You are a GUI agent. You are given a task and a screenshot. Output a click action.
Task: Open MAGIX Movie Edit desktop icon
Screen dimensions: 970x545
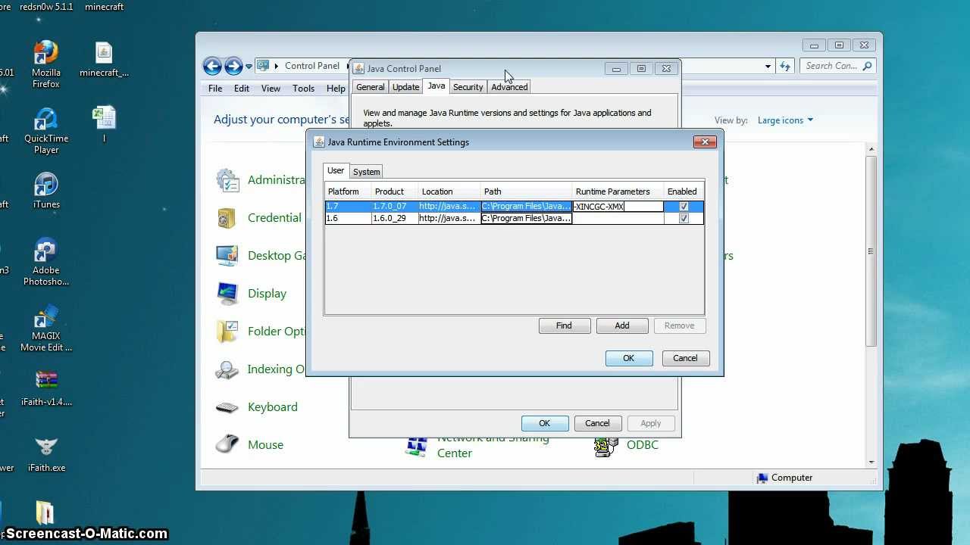click(x=45, y=328)
